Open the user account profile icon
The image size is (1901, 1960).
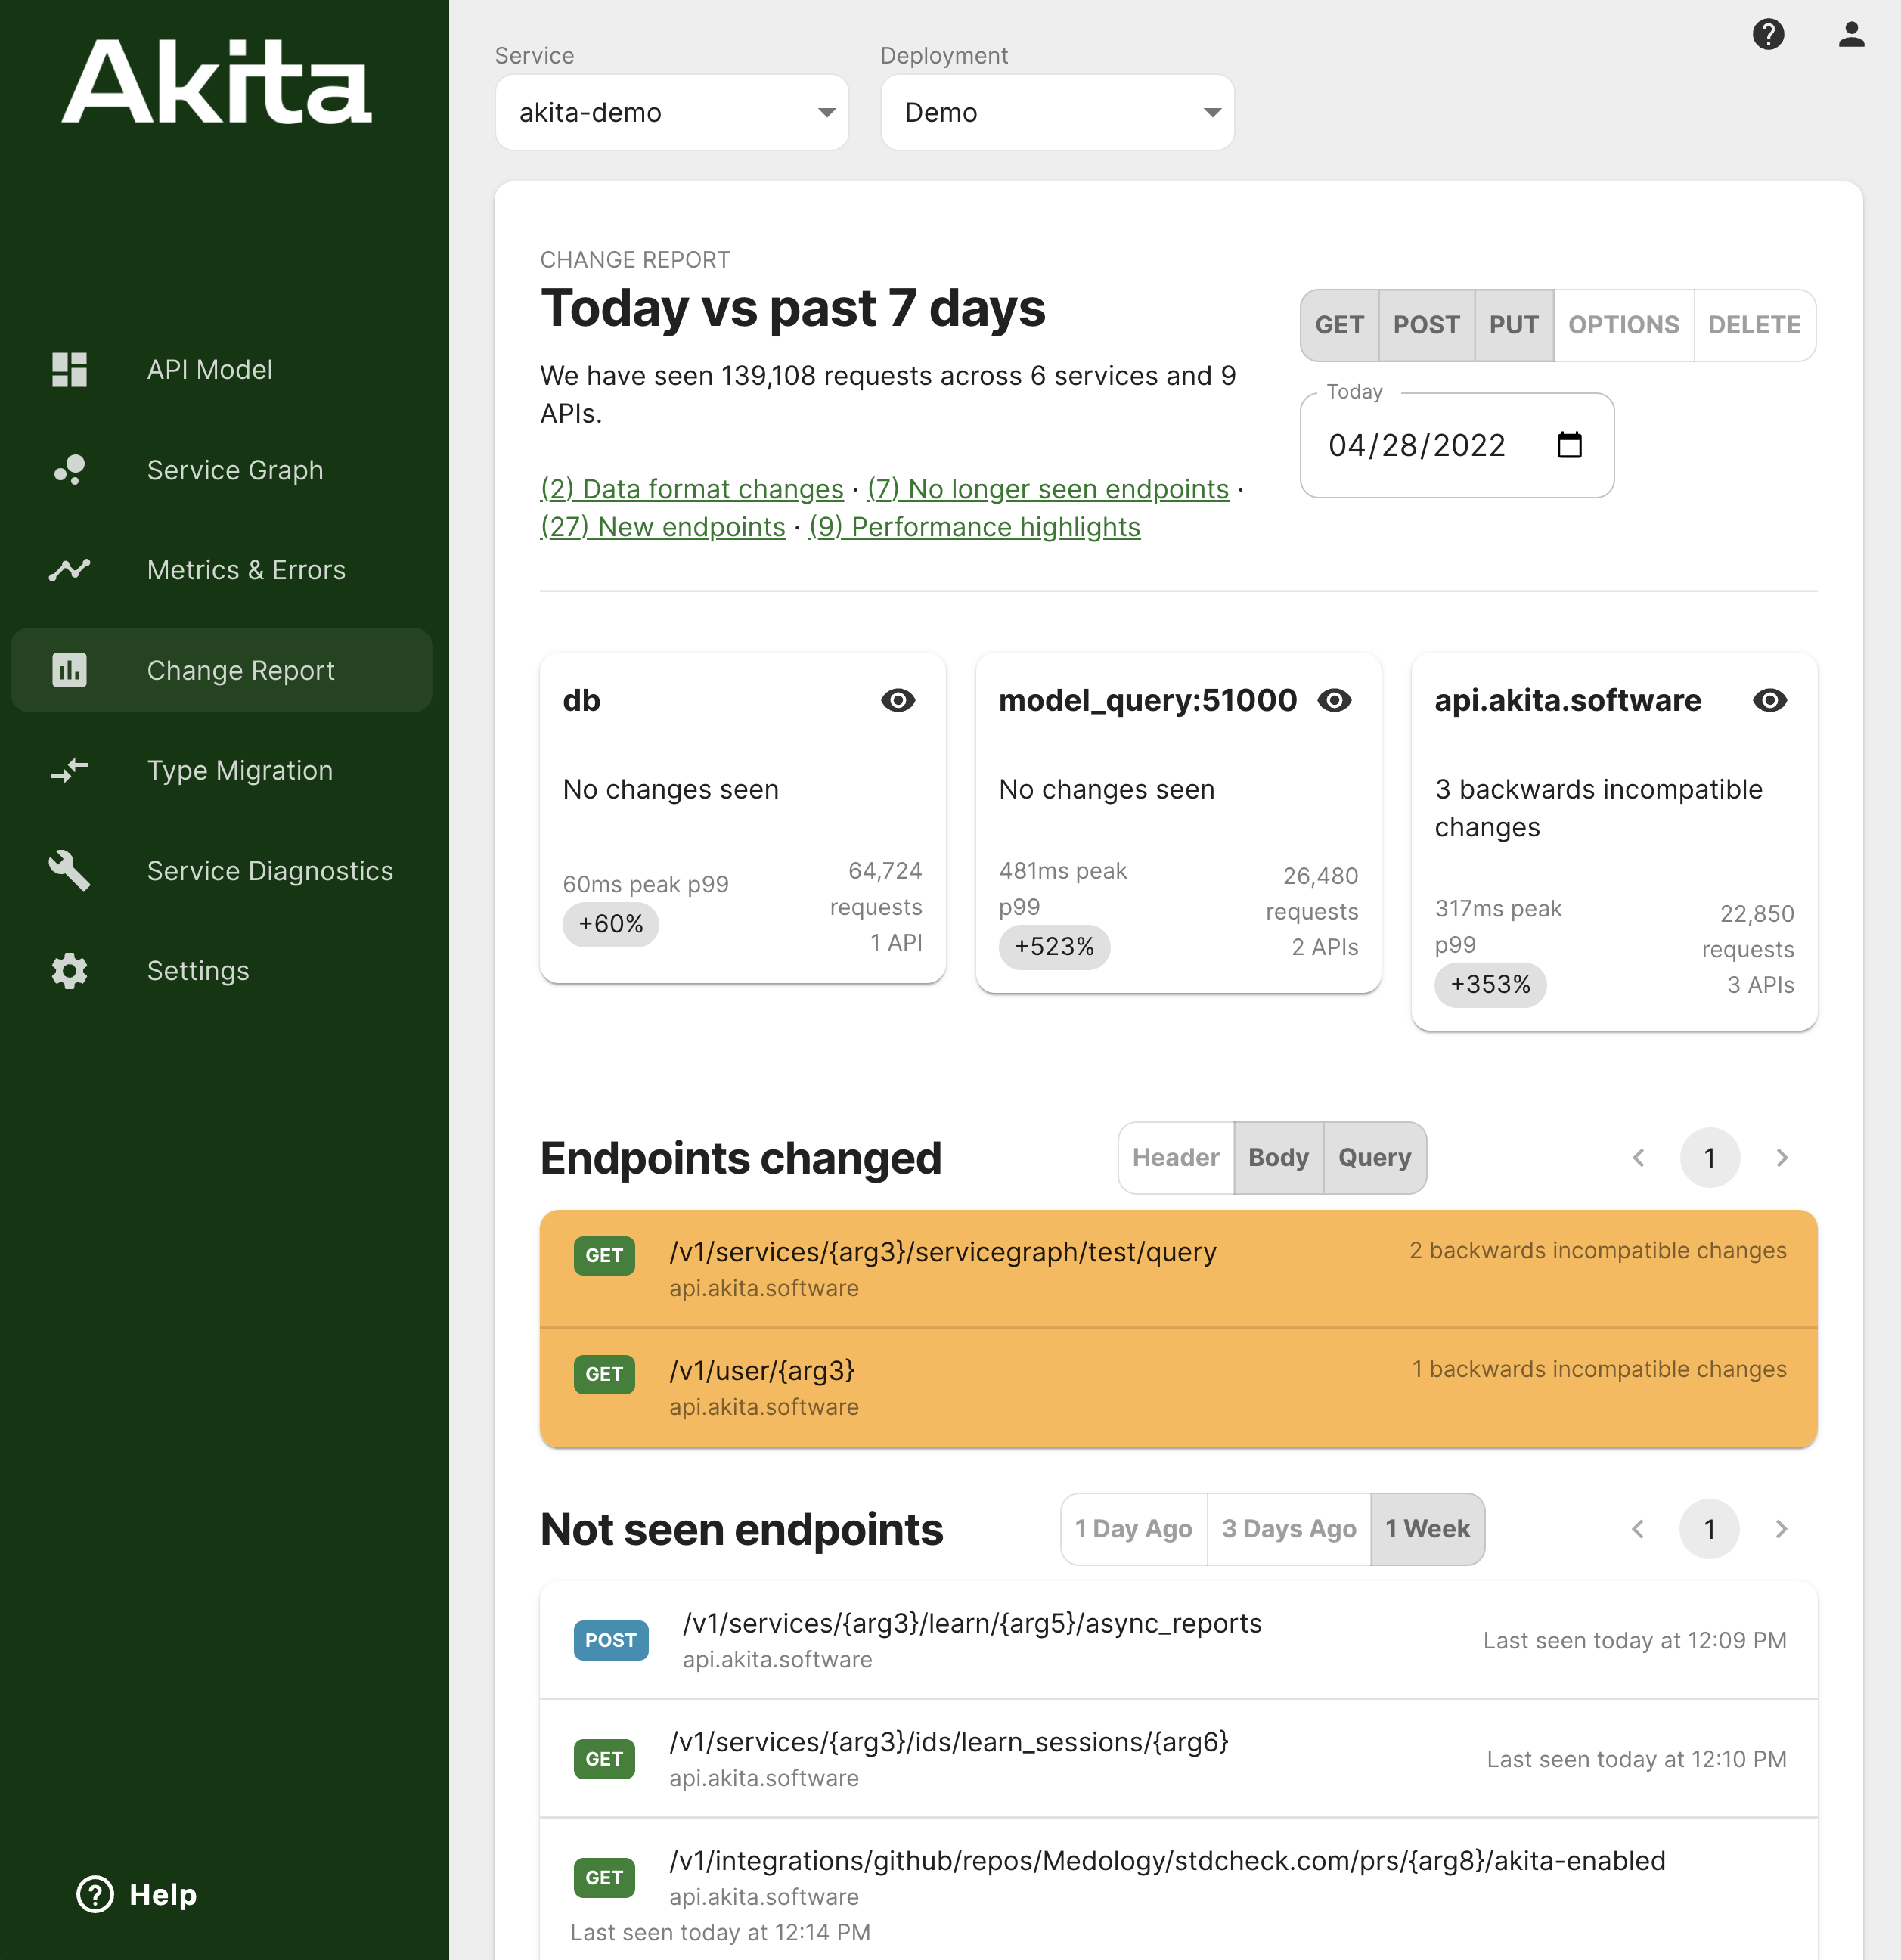coord(1851,35)
